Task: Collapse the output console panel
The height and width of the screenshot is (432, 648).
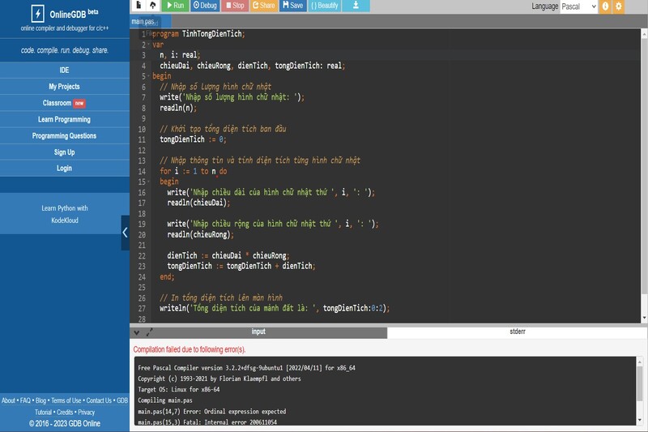Action: (x=136, y=332)
